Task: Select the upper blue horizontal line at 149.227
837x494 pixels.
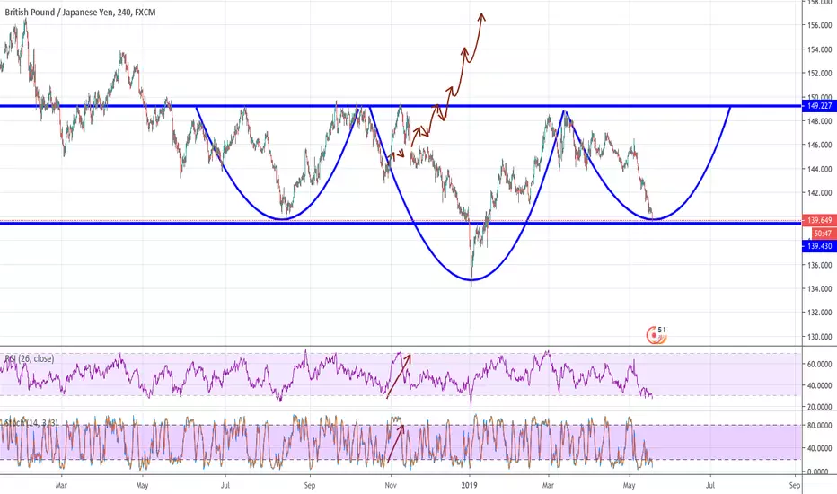Action: tap(401, 106)
